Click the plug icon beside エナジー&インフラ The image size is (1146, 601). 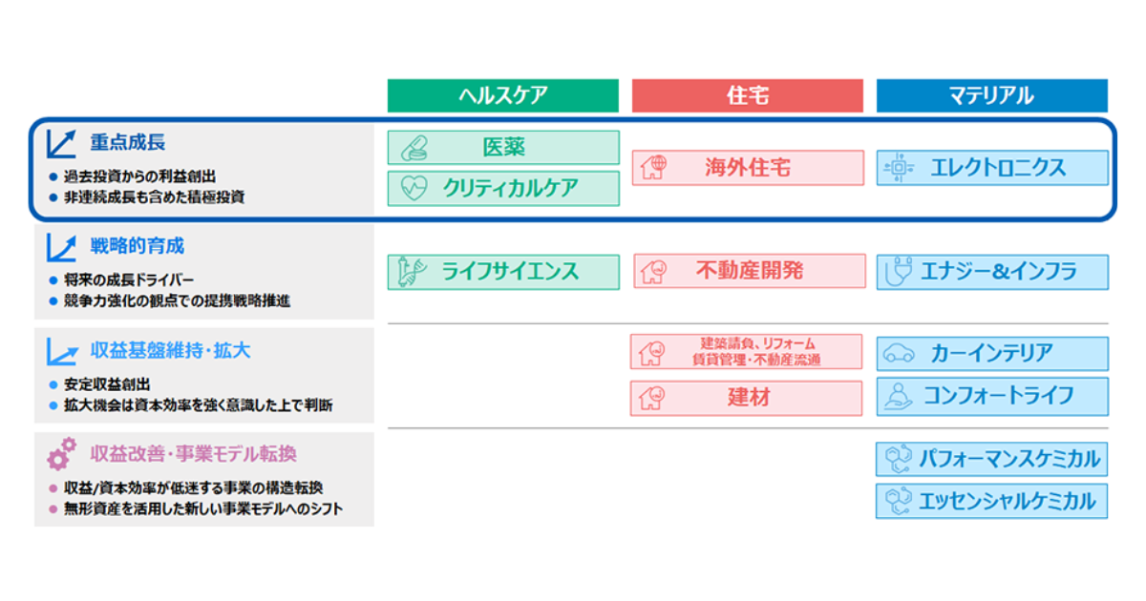(x=898, y=272)
